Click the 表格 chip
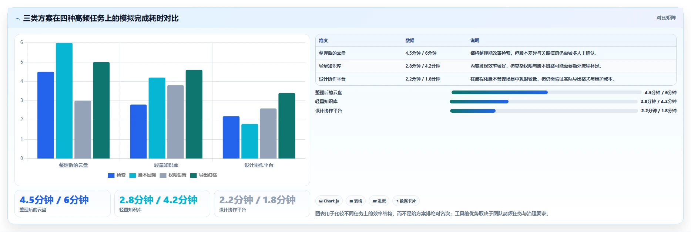The image size is (691, 232). coord(356,201)
